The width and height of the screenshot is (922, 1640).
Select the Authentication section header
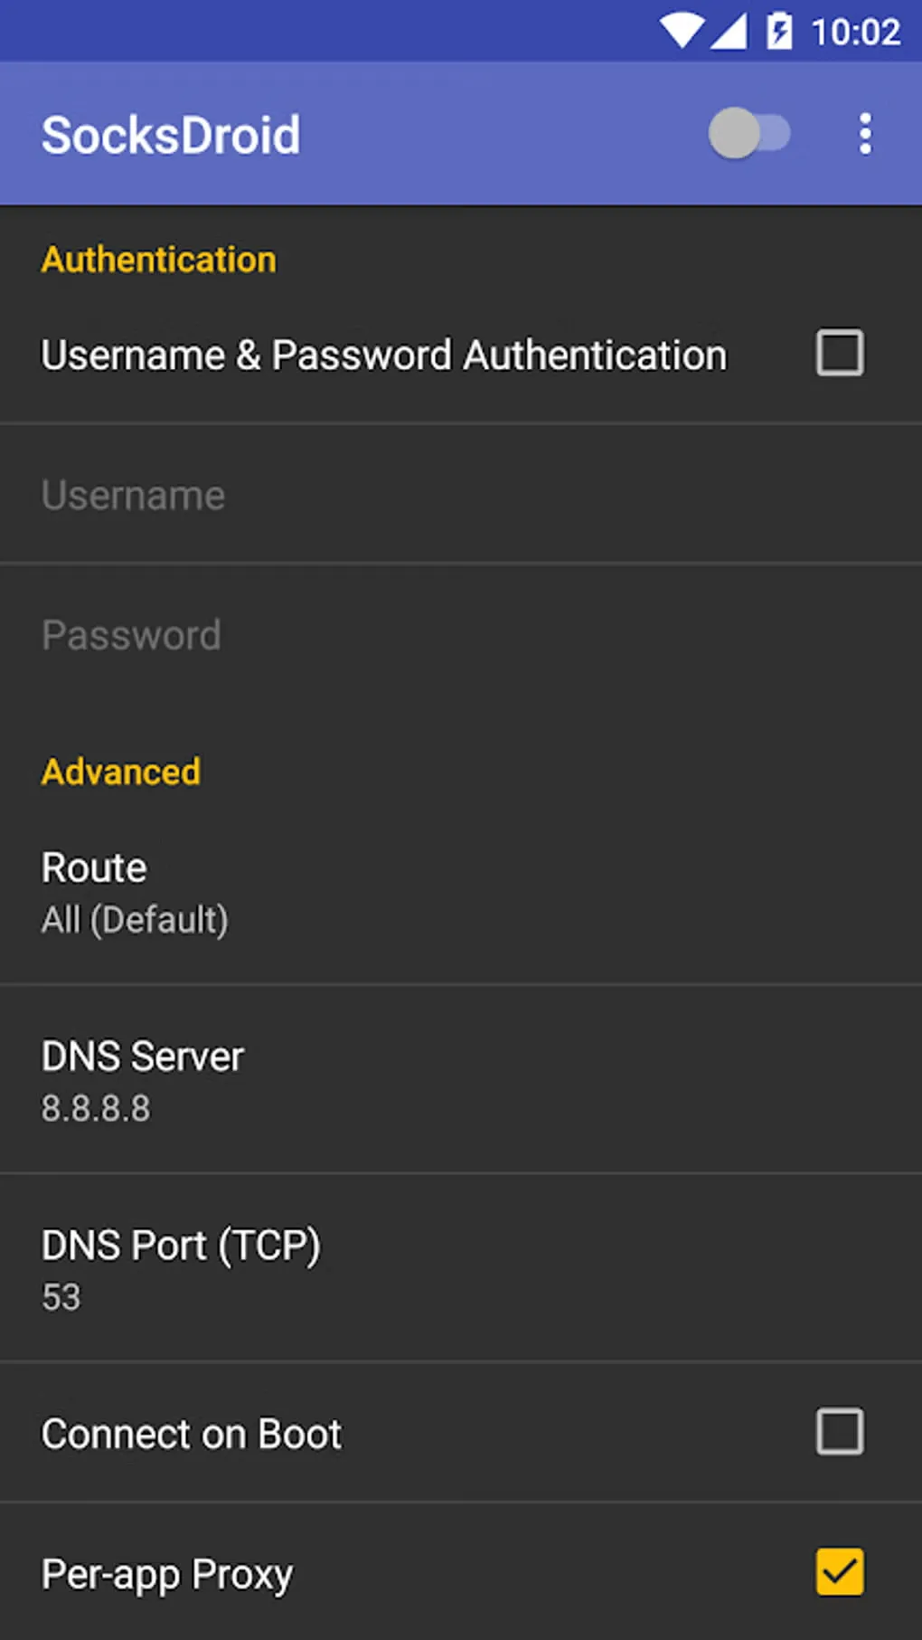(159, 259)
